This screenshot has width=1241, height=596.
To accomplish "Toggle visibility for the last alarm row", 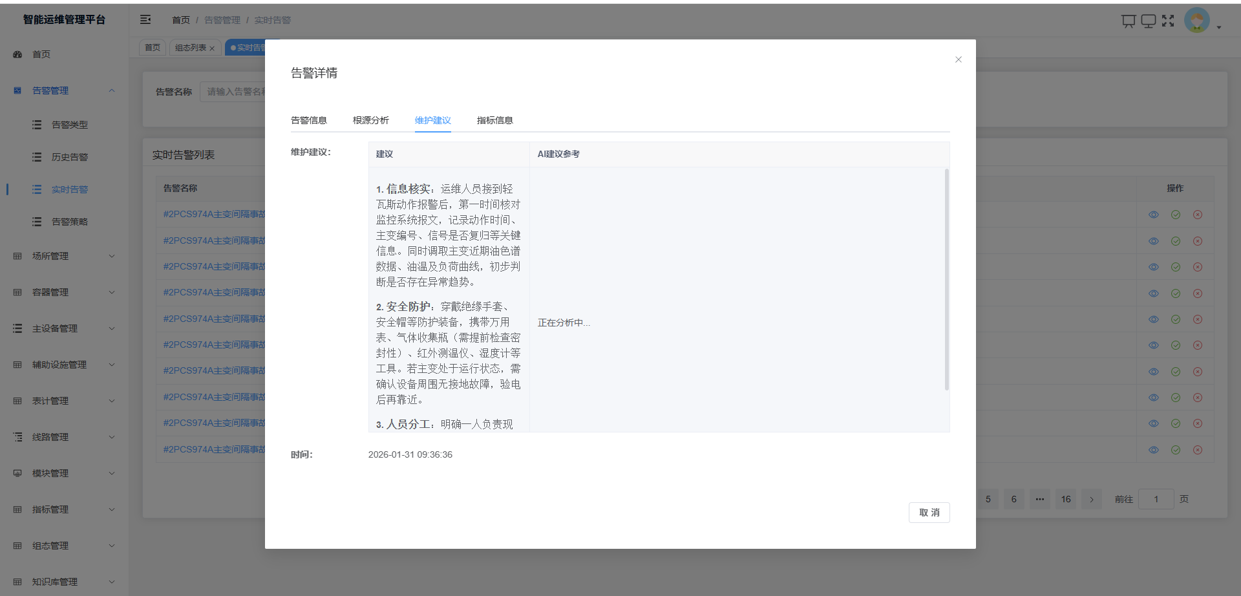I will [1154, 449].
